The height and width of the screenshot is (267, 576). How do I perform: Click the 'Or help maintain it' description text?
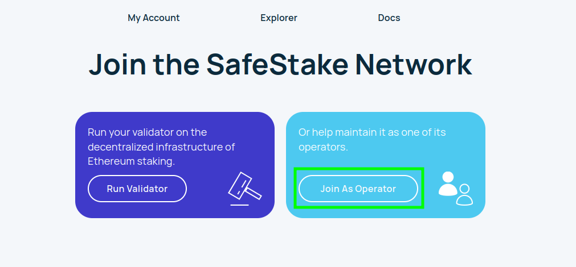coord(372,139)
